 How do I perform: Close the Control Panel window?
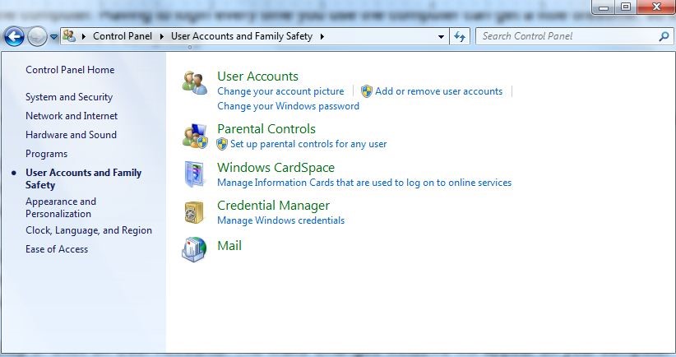[x=655, y=7]
